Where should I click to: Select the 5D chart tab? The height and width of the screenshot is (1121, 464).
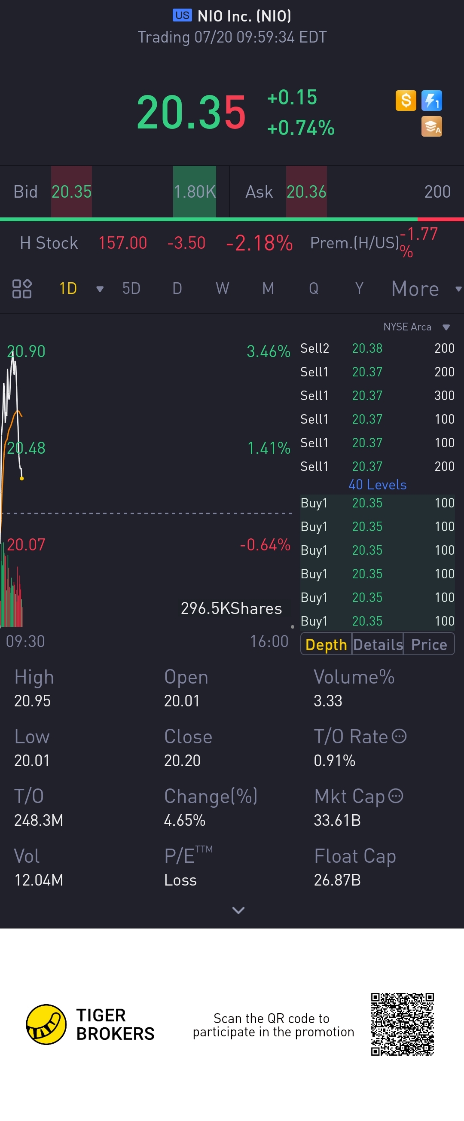(131, 288)
